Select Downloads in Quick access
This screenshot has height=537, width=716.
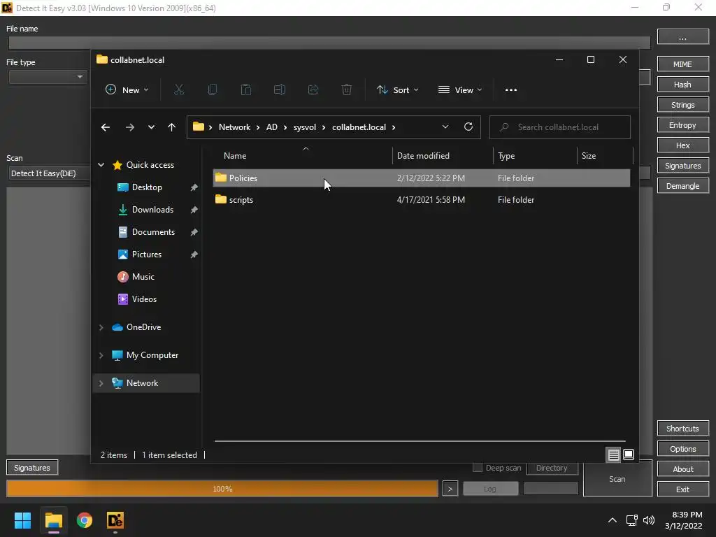click(152, 210)
